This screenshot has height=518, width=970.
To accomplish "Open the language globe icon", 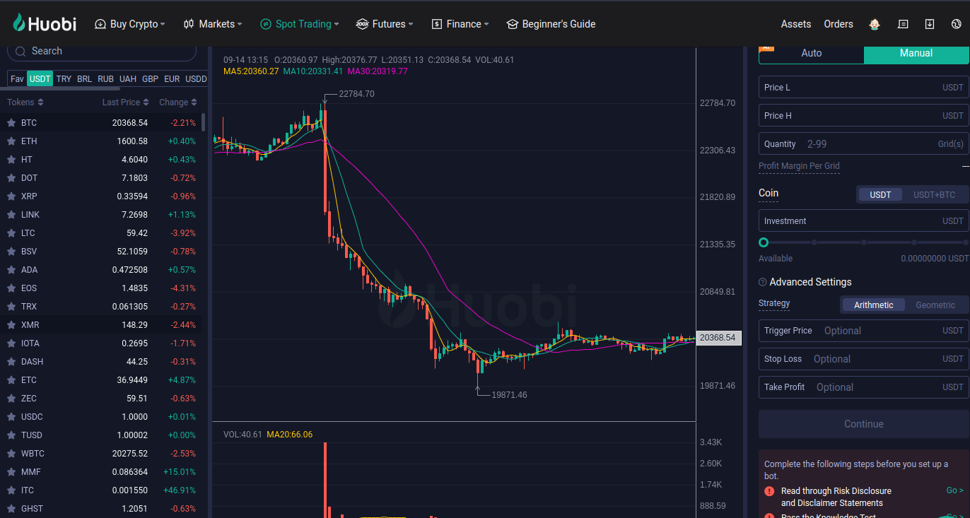I will point(957,24).
